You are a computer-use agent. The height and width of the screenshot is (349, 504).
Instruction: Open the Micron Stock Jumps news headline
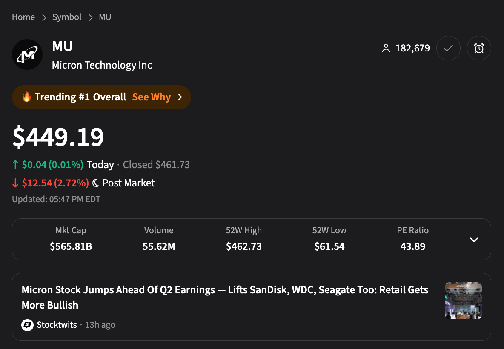(225, 297)
